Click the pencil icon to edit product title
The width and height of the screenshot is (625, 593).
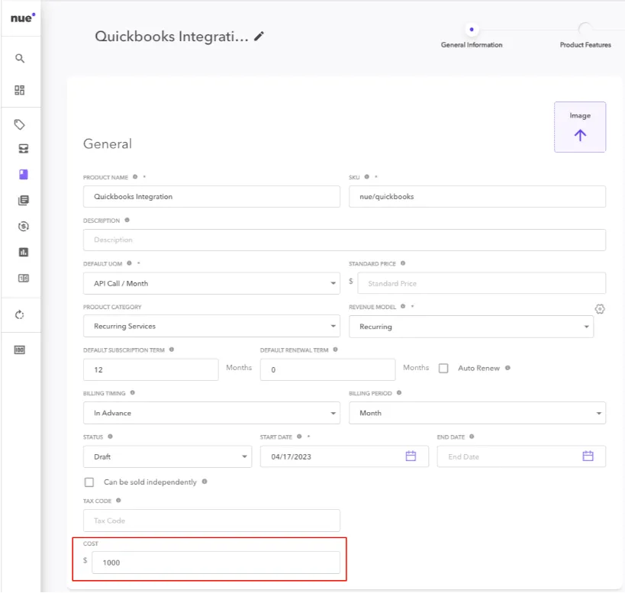259,37
